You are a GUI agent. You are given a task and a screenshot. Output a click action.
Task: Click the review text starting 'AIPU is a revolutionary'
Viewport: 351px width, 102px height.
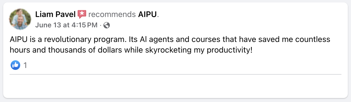[x=170, y=45]
